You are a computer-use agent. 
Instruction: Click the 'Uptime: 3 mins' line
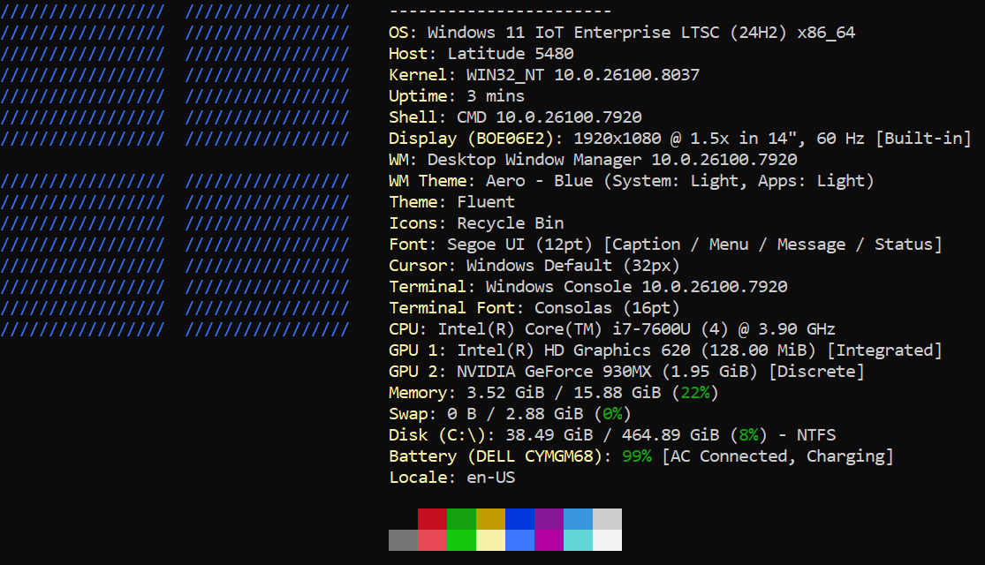click(457, 96)
